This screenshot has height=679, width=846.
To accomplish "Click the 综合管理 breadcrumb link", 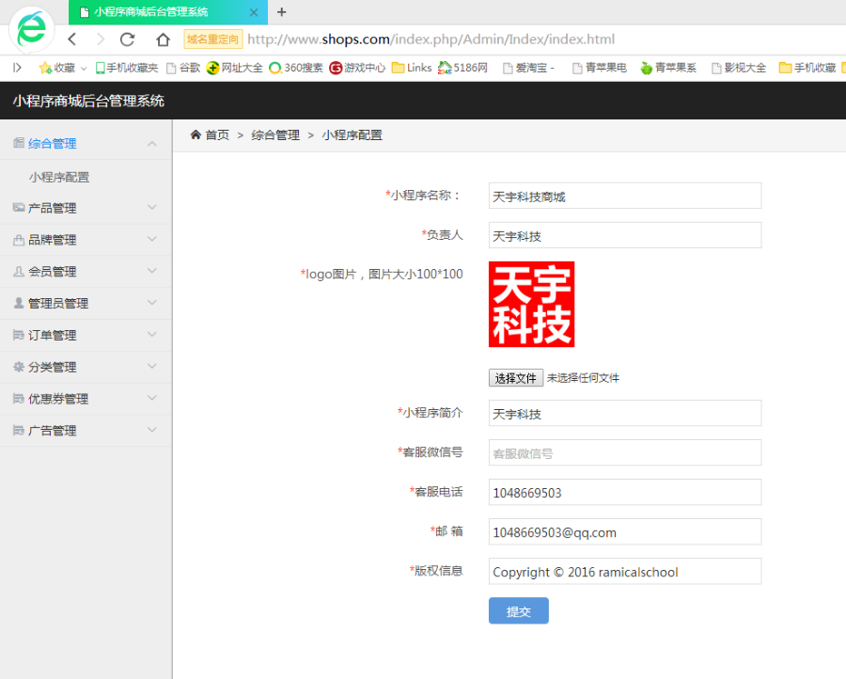I will (x=275, y=135).
